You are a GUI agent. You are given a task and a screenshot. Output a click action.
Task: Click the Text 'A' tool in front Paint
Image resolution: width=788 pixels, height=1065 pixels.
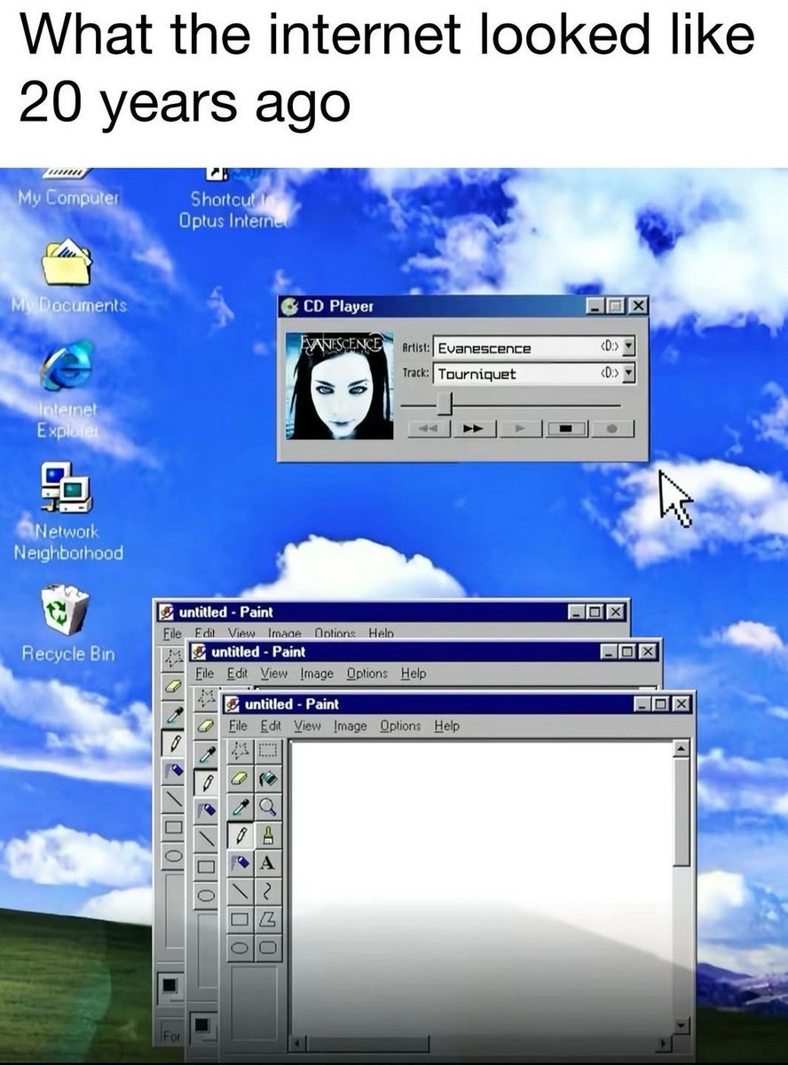click(268, 862)
